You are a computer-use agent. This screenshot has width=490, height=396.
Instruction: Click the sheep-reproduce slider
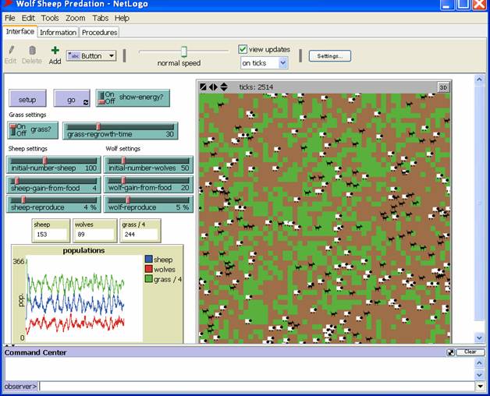pos(54,204)
